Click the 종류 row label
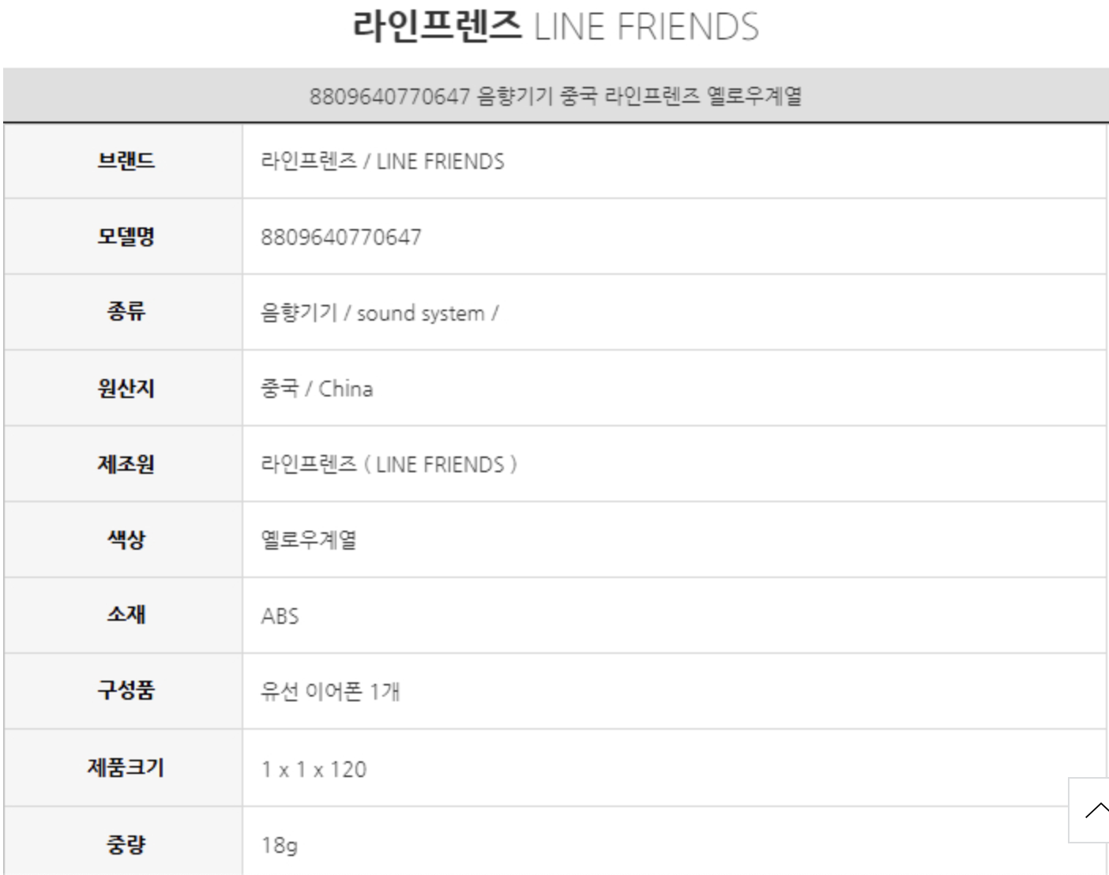The image size is (1109, 875). [x=126, y=312]
